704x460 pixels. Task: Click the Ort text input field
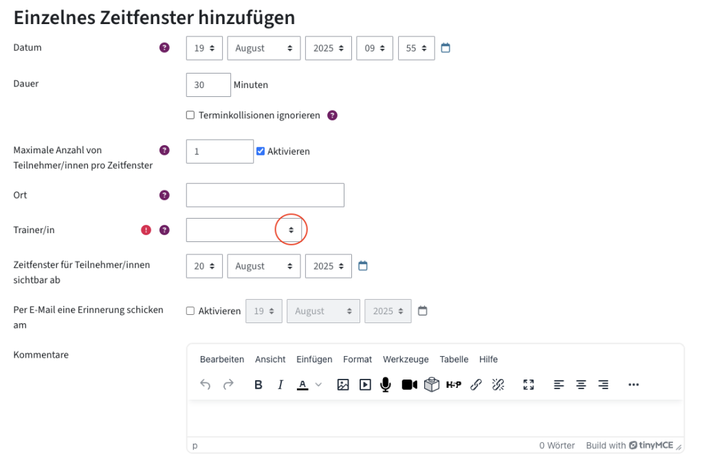click(265, 195)
